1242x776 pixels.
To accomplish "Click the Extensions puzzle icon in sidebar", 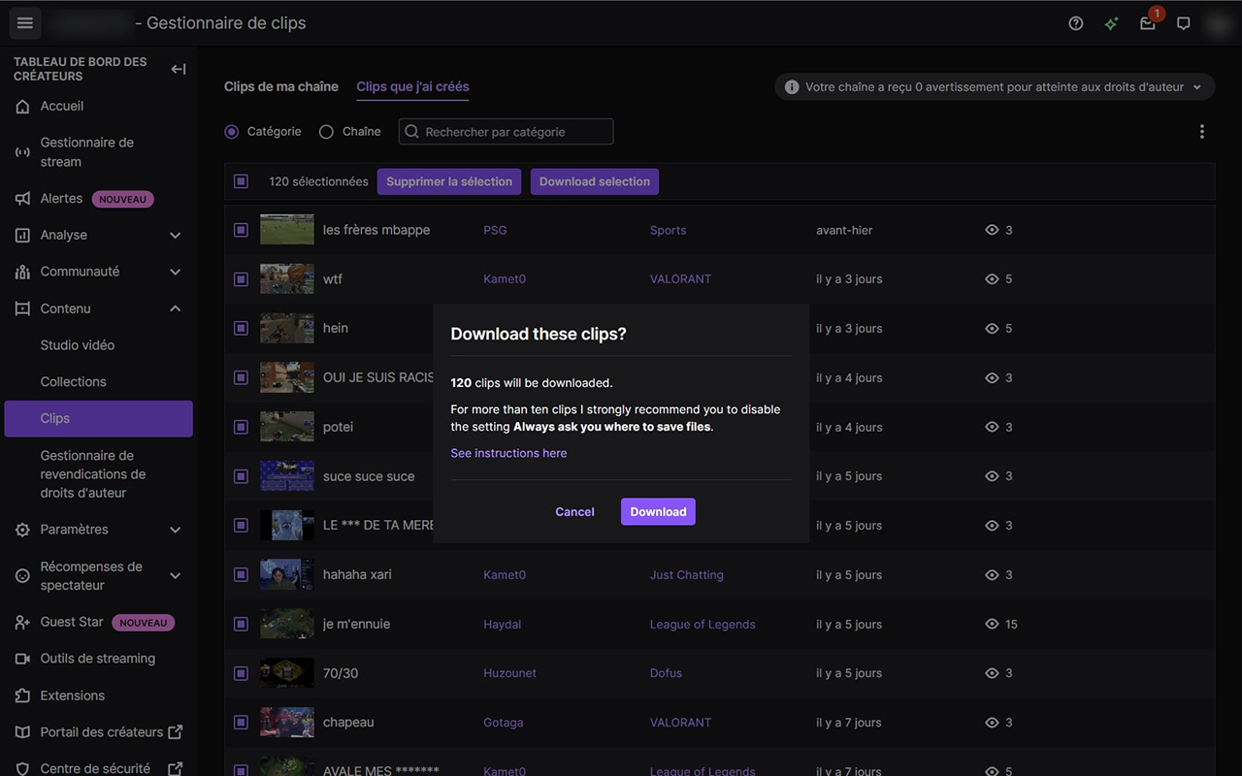I will [x=21, y=695].
